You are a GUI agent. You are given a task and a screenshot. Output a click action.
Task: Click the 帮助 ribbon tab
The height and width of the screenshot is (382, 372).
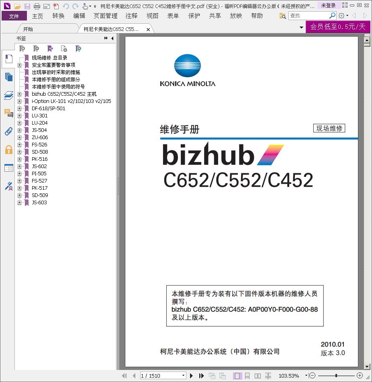pyautogui.click(x=257, y=16)
